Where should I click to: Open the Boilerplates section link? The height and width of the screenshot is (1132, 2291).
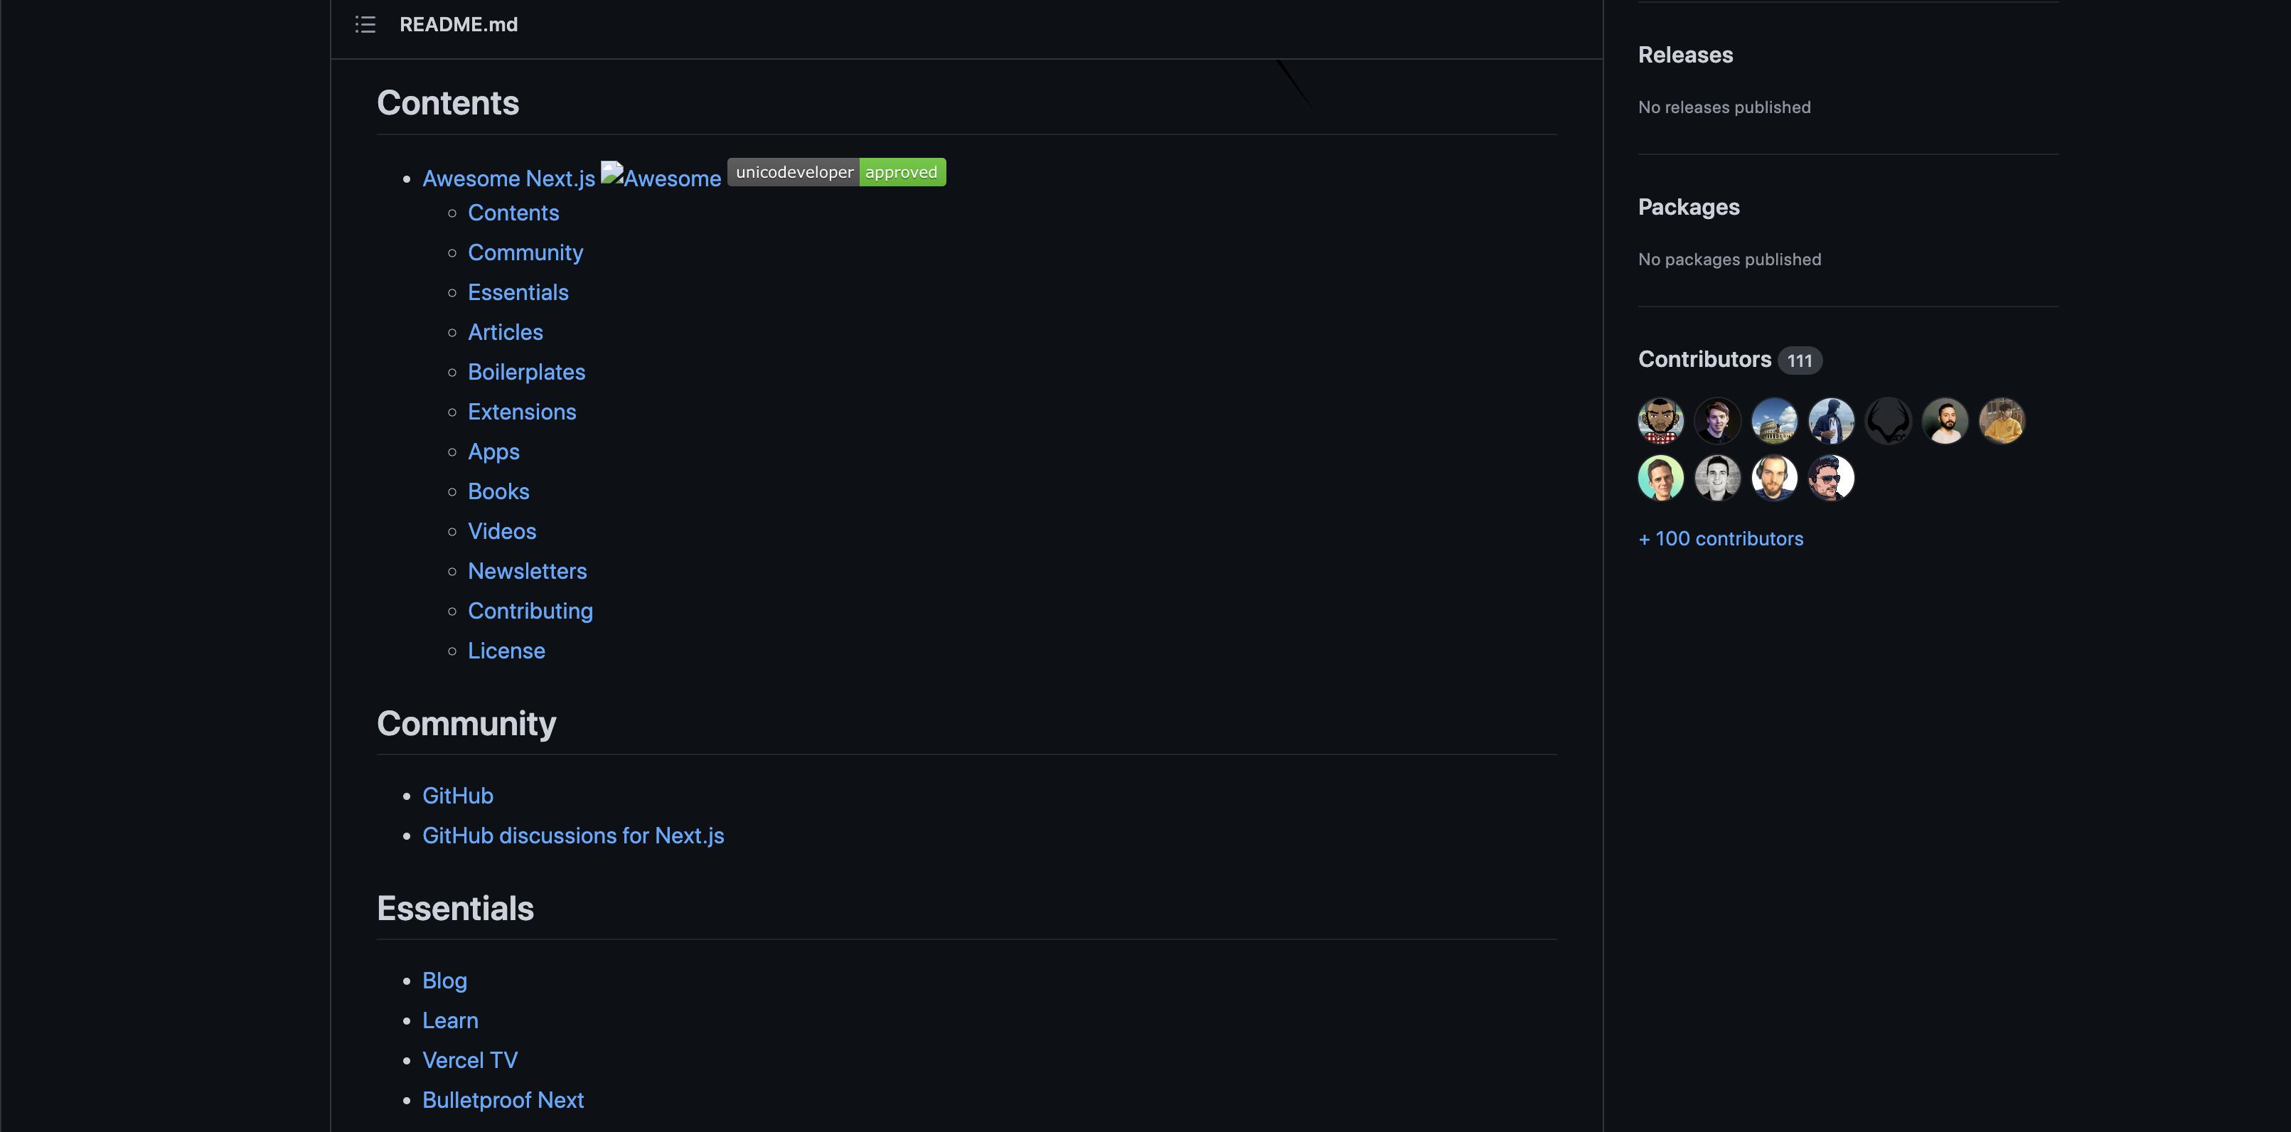[526, 372]
